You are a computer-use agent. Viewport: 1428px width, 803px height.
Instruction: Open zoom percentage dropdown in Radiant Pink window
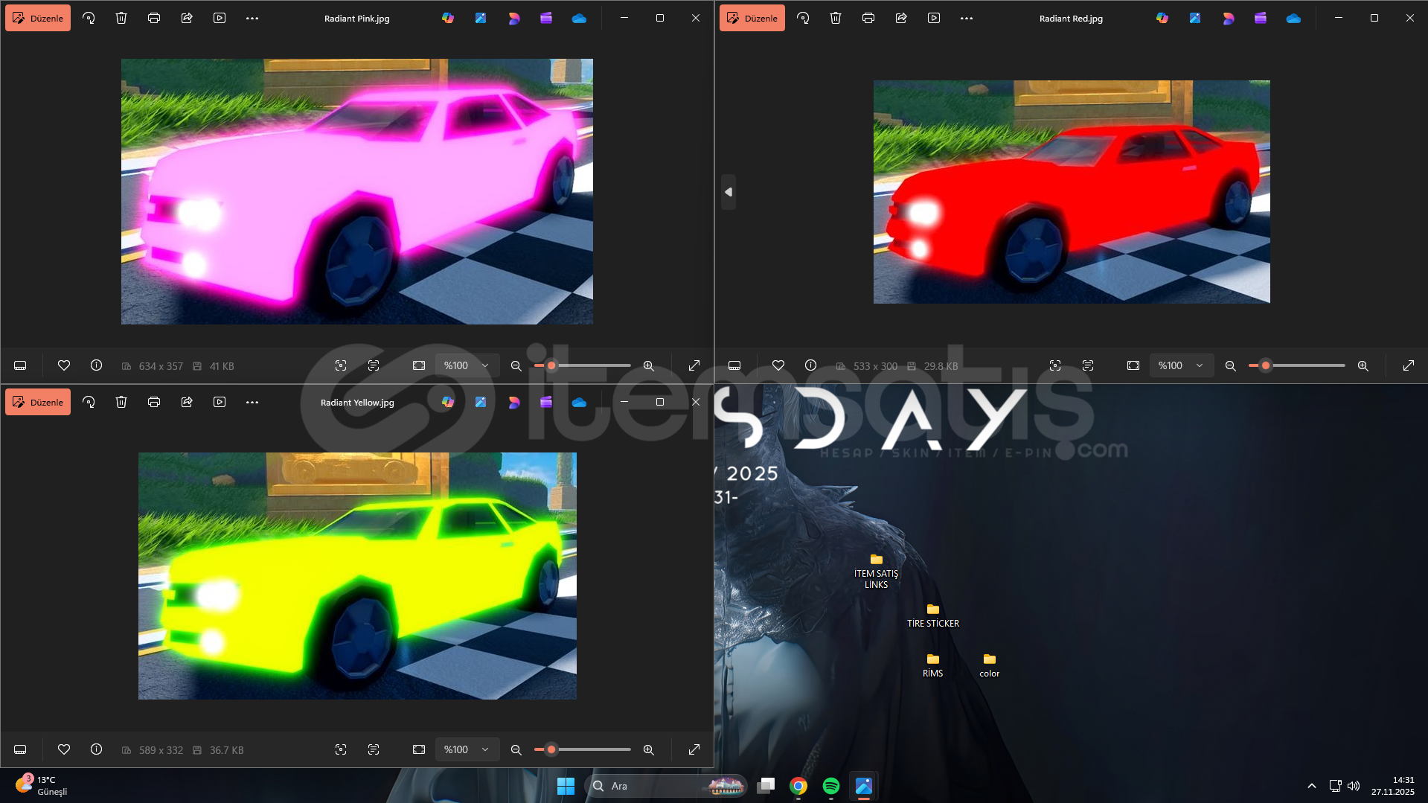[467, 365]
